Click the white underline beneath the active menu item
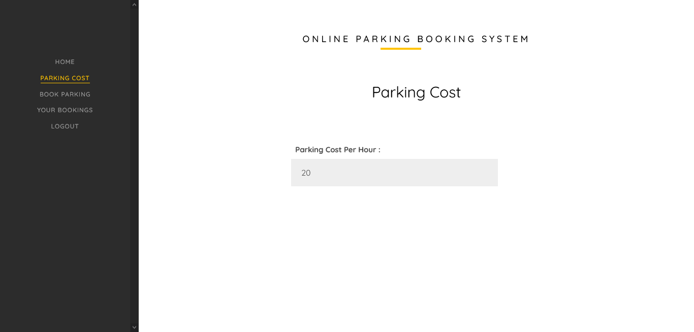 tap(65, 83)
